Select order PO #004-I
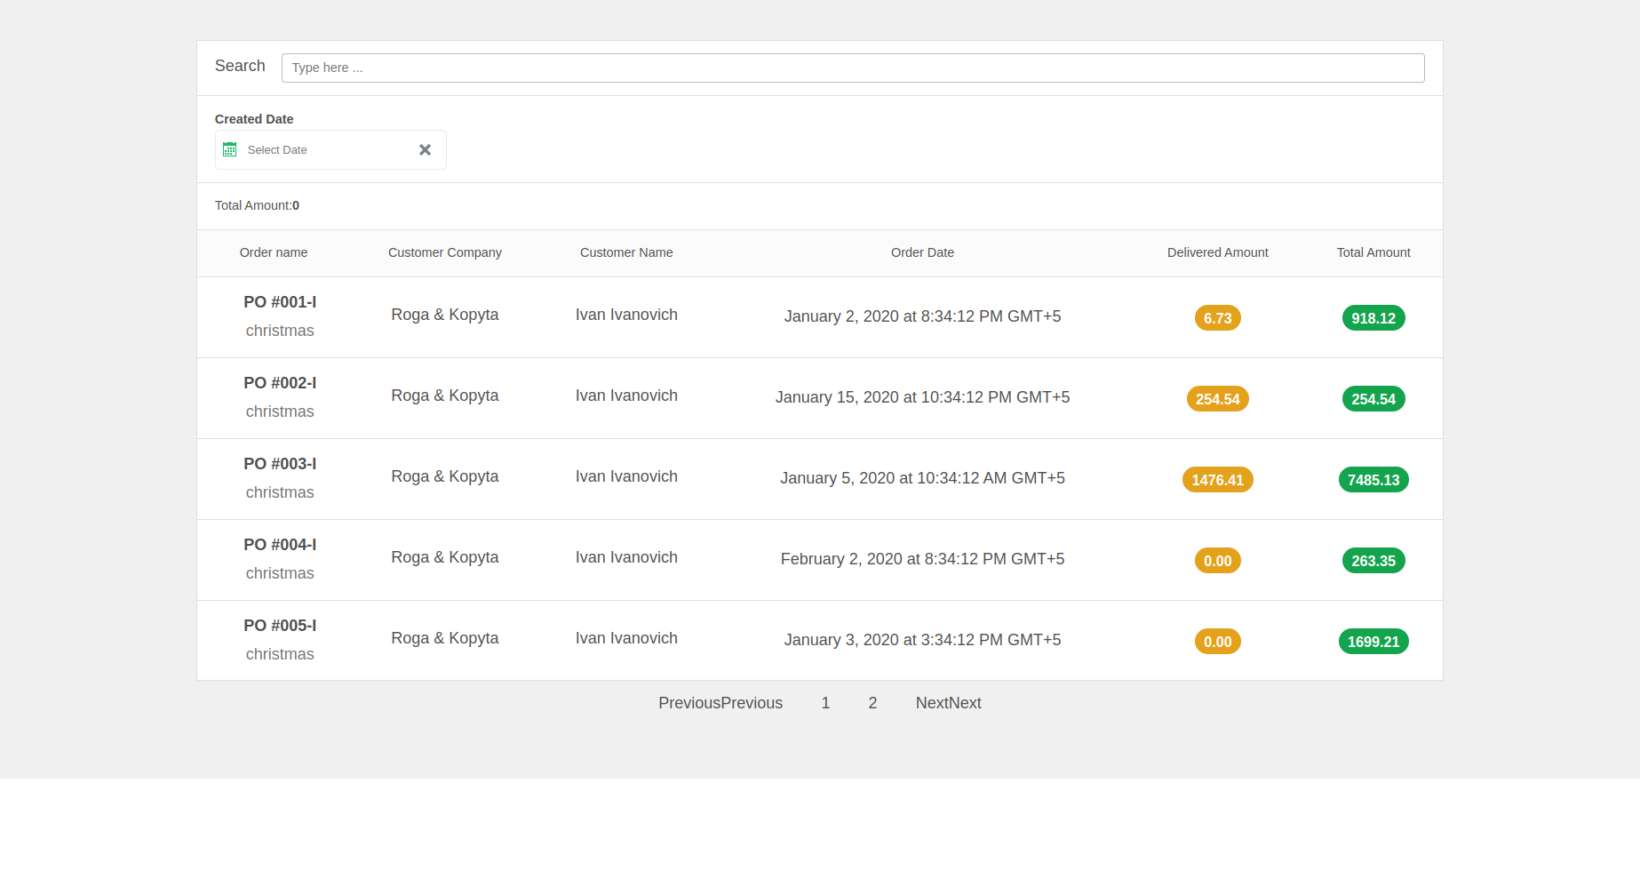Screen dimensions: 1640x871 (280, 545)
